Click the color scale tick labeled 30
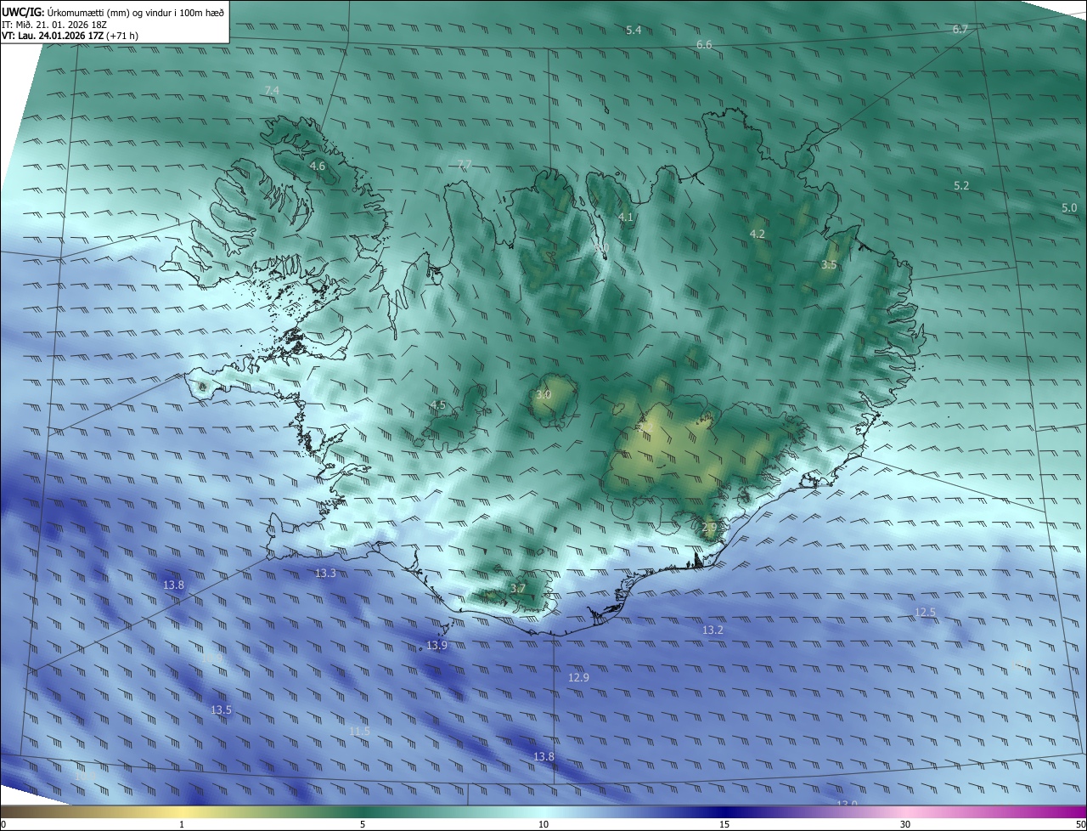 [905, 824]
